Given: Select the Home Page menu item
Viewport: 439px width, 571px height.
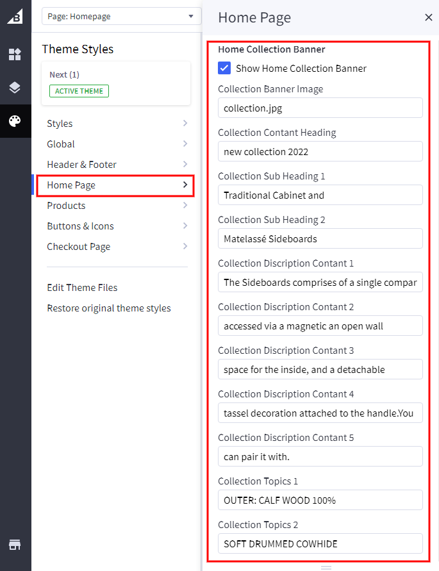Looking at the screenshot, I should point(115,185).
